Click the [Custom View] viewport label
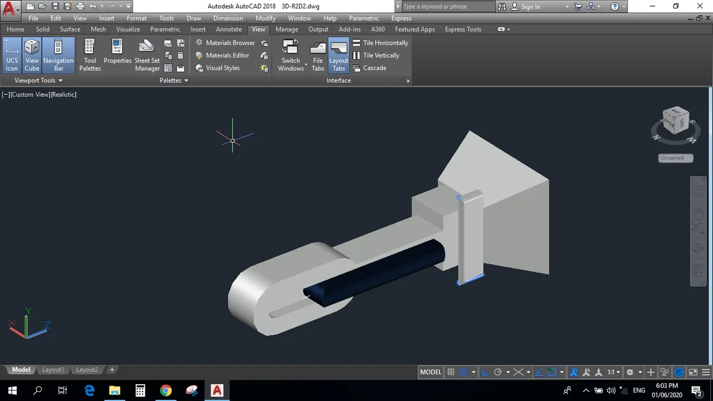The image size is (713, 401). pyautogui.click(x=30, y=95)
